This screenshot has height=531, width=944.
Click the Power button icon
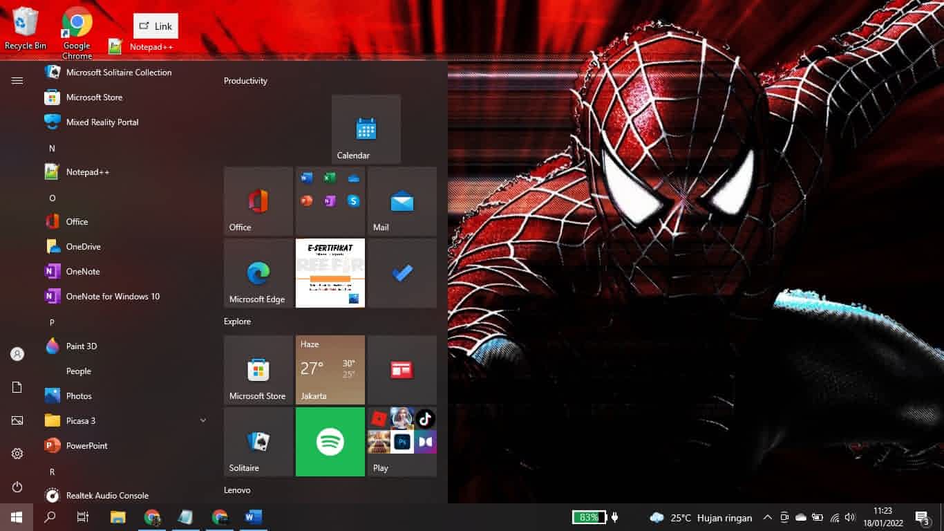pos(17,487)
